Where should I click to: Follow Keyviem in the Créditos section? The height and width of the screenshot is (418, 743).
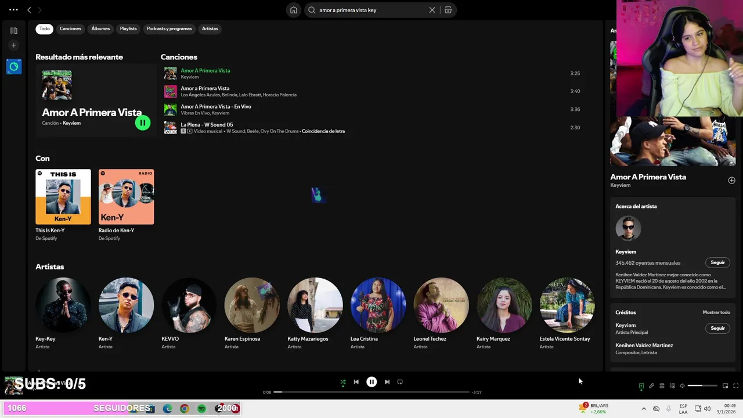(x=717, y=328)
